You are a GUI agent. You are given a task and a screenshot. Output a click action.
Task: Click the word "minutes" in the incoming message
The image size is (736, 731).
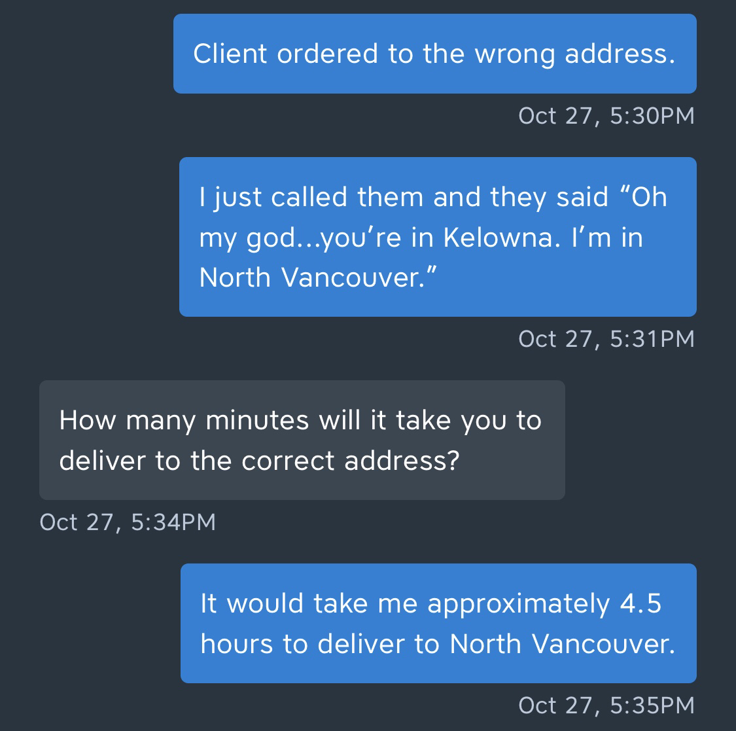coord(257,420)
